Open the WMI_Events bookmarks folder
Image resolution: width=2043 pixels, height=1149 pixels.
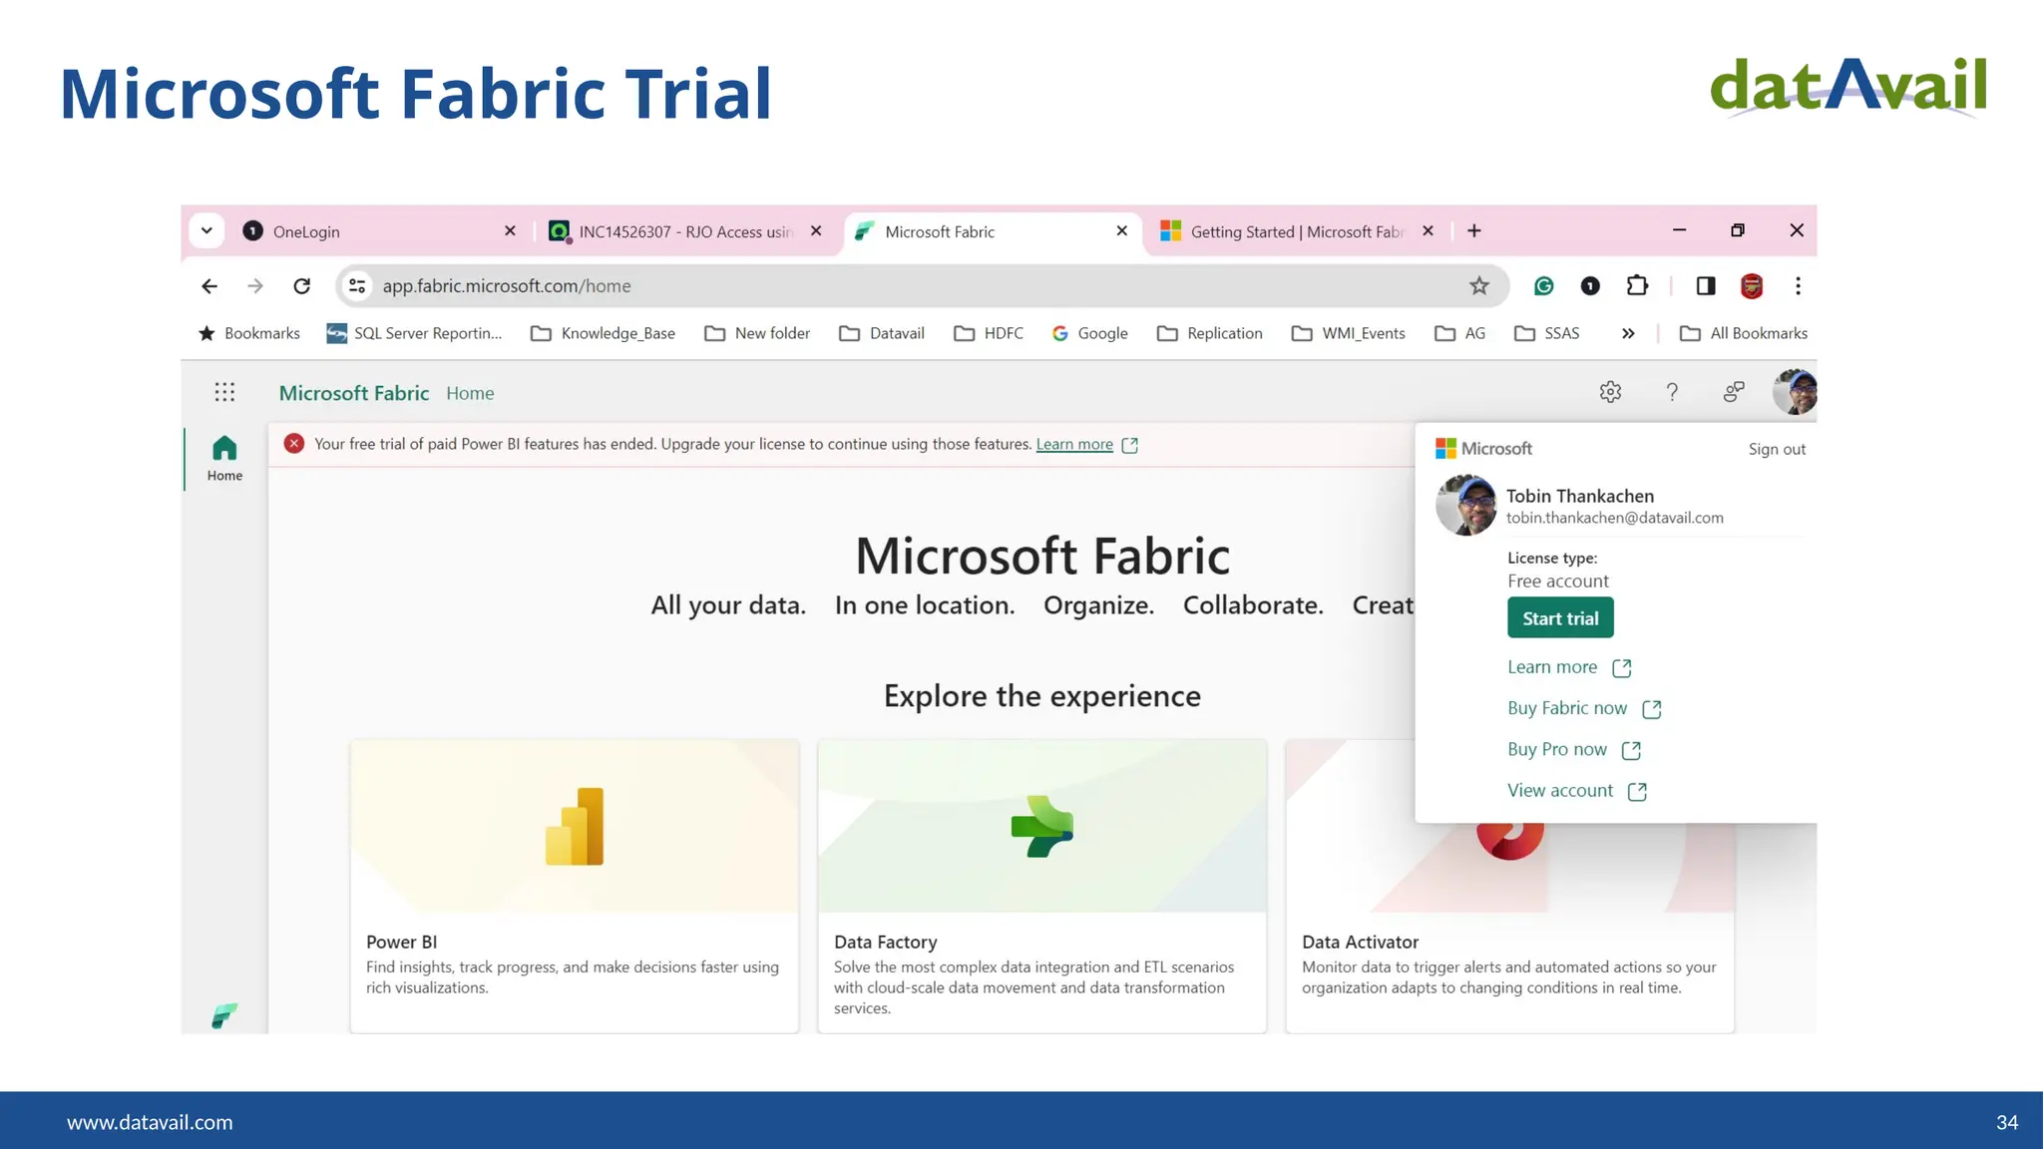click(x=1348, y=333)
